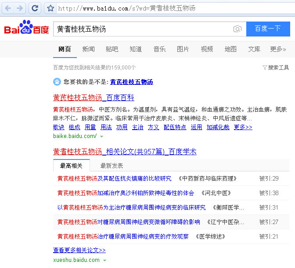Switch to the 新闻 tab
Screen dimensions: 295x268
coord(88,49)
